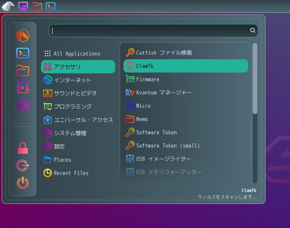
Task: Click the empty search input field
Action: coord(153,31)
